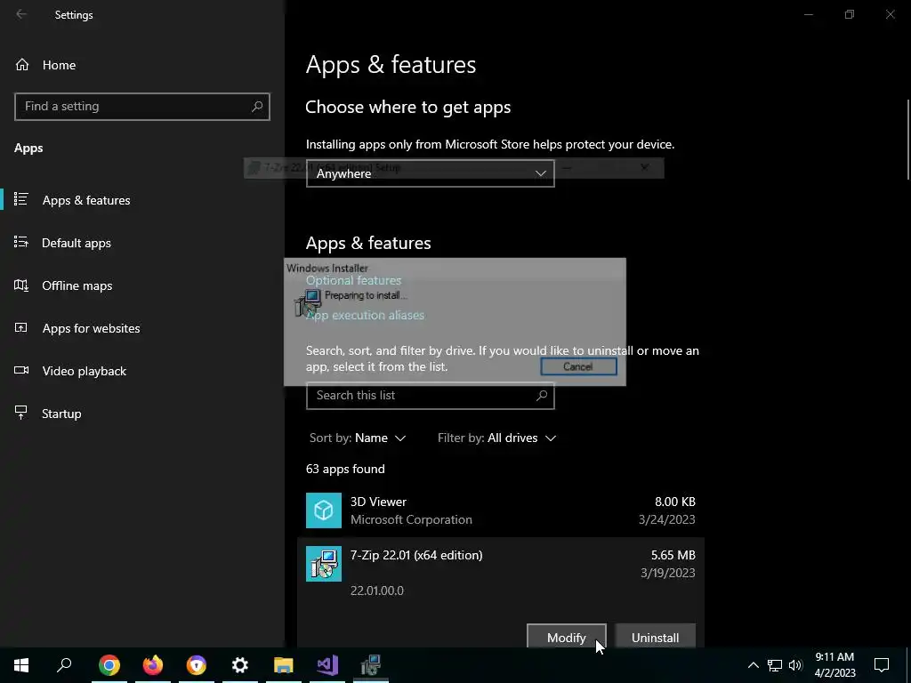Click the Settings window vertical scrollbar
Viewport: 911px width, 683px height.
908,140
